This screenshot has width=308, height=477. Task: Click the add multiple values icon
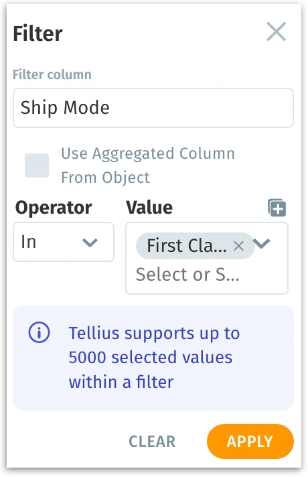point(277,208)
